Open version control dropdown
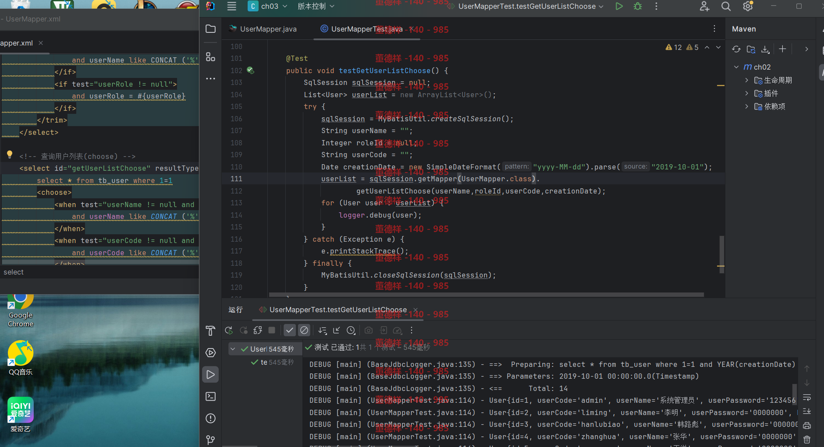The width and height of the screenshot is (824, 447). (316, 6)
